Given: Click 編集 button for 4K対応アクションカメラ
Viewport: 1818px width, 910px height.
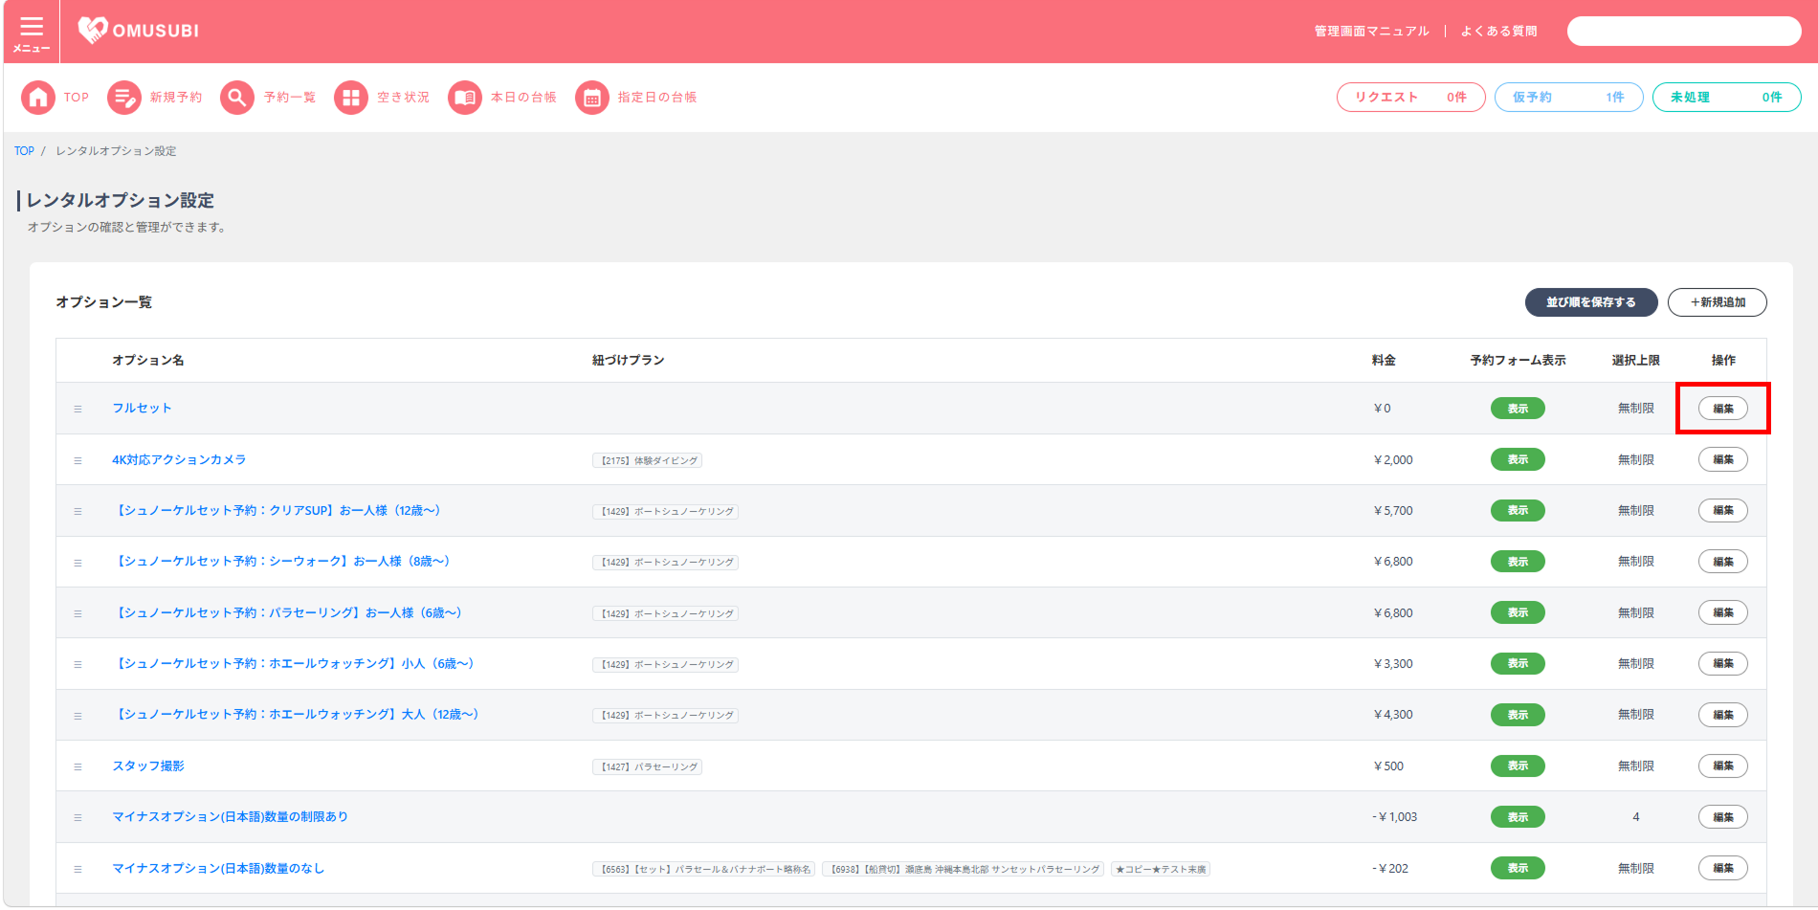Looking at the screenshot, I should click(x=1722, y=459).
